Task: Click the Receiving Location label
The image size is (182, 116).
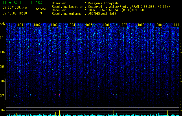Action: click(x=67, y=7)
